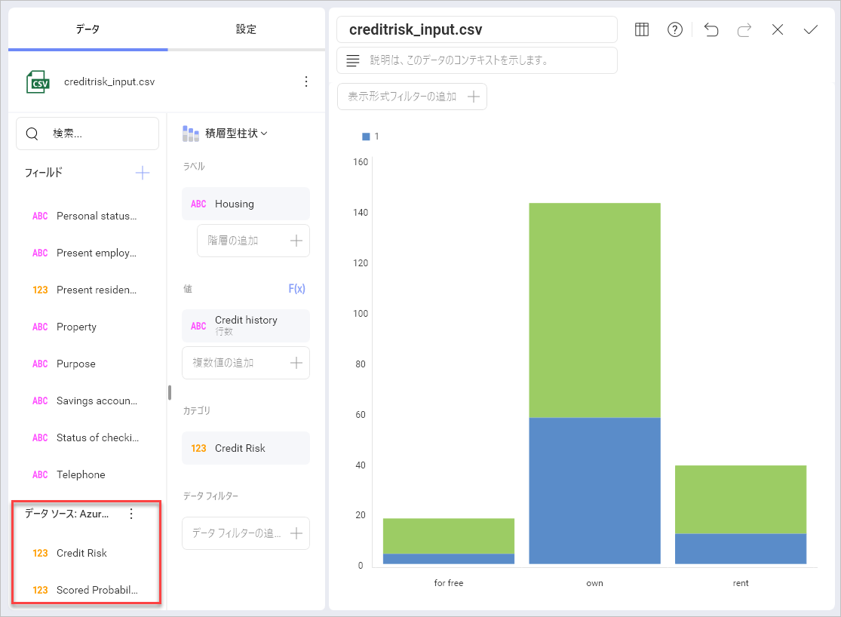The width and height of the screenshot is (841, 617).
Task: Click the search magnifier in the fields panel
Action: pyautogui.click(x=32, y=133)
